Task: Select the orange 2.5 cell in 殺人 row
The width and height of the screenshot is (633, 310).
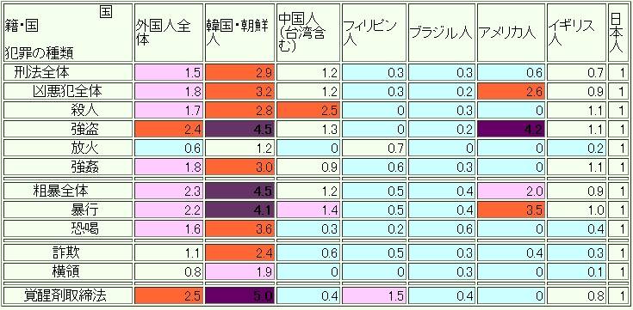Action: [308, 110]
